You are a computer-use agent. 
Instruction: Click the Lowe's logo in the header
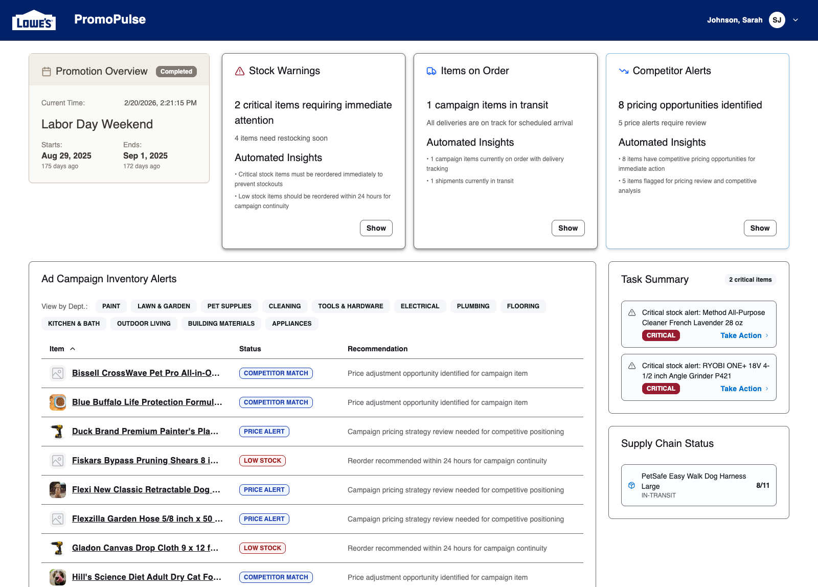(34, 19)
